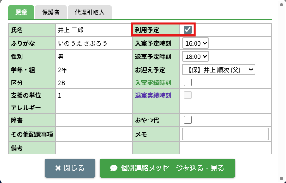
Task: Click into the メモ text field
Action: tap(226, 134)
